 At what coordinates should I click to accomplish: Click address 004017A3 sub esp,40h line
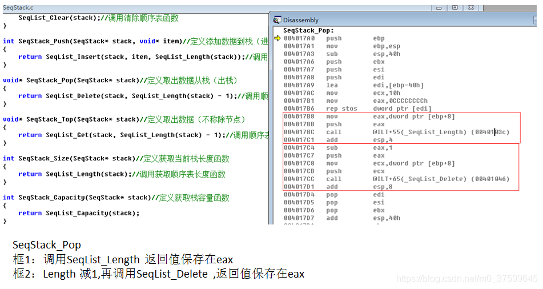(342, 54)
